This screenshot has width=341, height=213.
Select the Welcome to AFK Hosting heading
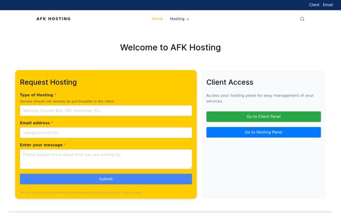(170, 47)
